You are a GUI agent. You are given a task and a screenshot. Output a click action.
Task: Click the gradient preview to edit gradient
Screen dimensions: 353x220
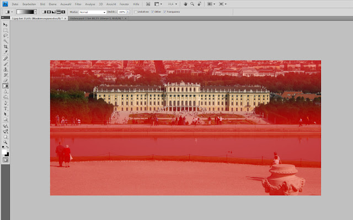pyautogui.click(x=25, y=12)
